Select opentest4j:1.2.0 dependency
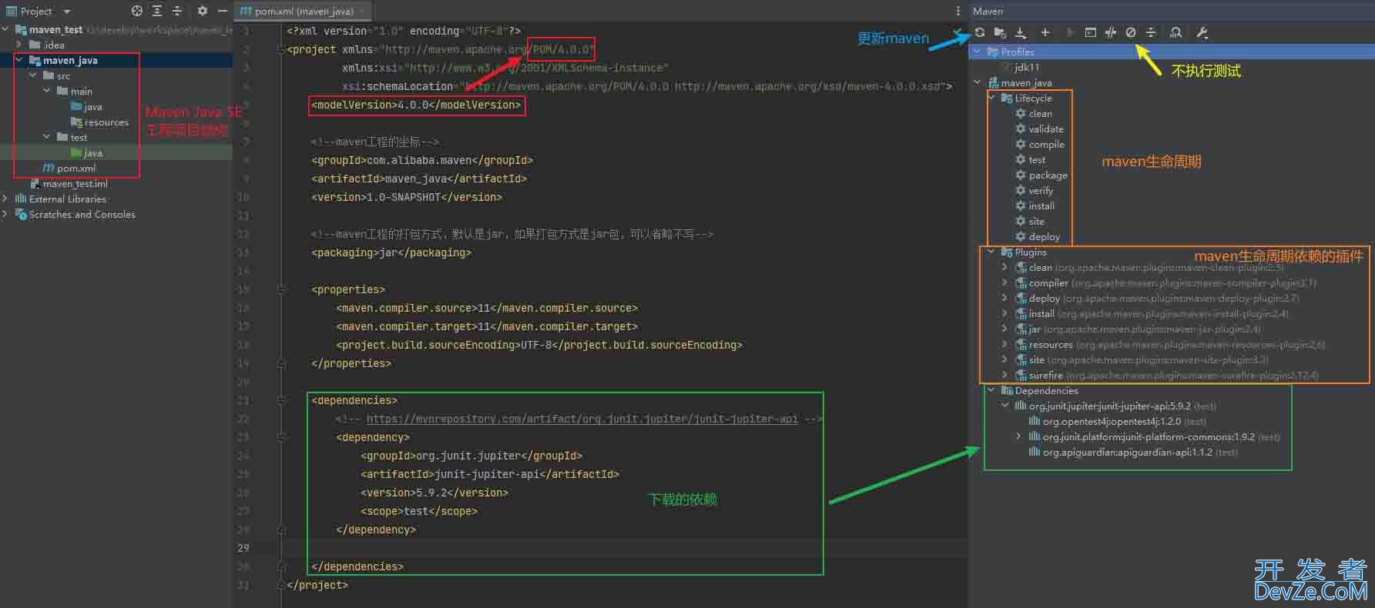The width and height of the screenshot is (1375, 608). 1117,421
